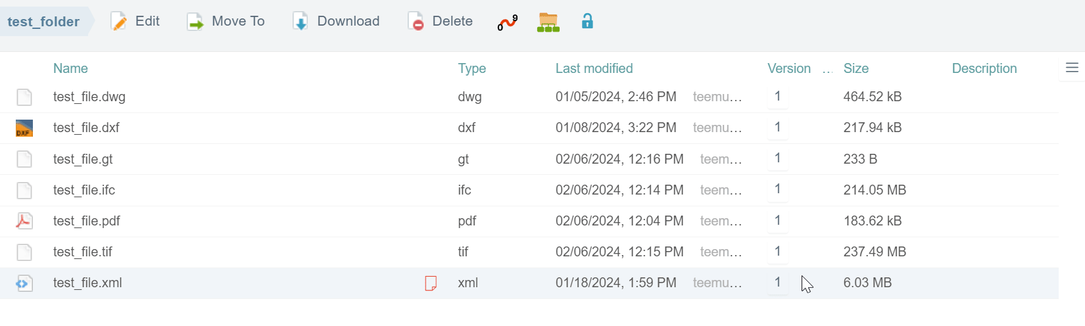Click the route curve icon in toolbar
1085x326 pixels.
tap(508, 22)
